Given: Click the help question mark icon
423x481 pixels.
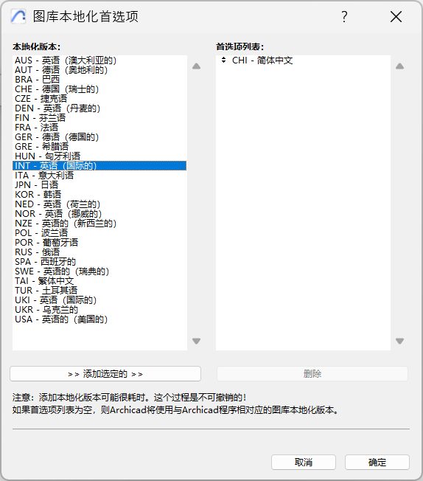Looking at the screenshot, I should coord(345,16).
